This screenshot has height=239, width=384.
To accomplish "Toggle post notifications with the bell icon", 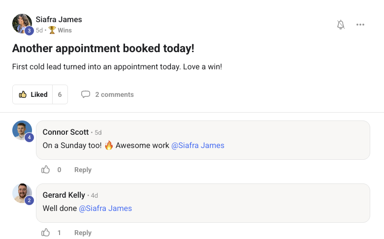I will (341, 25).
